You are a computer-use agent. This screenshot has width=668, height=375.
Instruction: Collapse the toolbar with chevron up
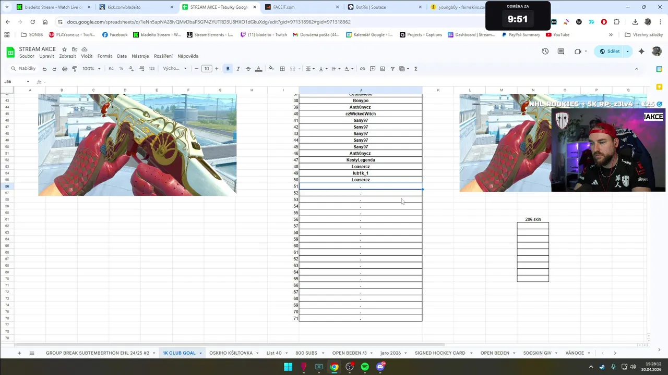pyautogui.click(x=636, y=69)
